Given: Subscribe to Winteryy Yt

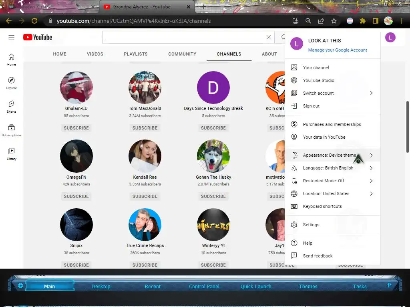Looking at the screenshot, I should pyautogui.click(x=213, y=265).
